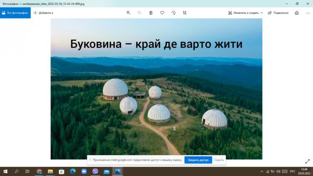Expand the Изменить и создать dropdown

click(x=245, y=13)
